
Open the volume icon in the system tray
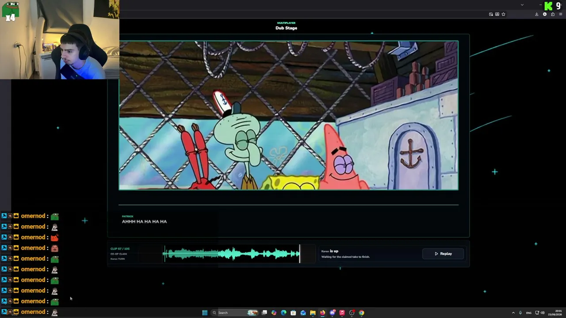[x=543, y=313]
